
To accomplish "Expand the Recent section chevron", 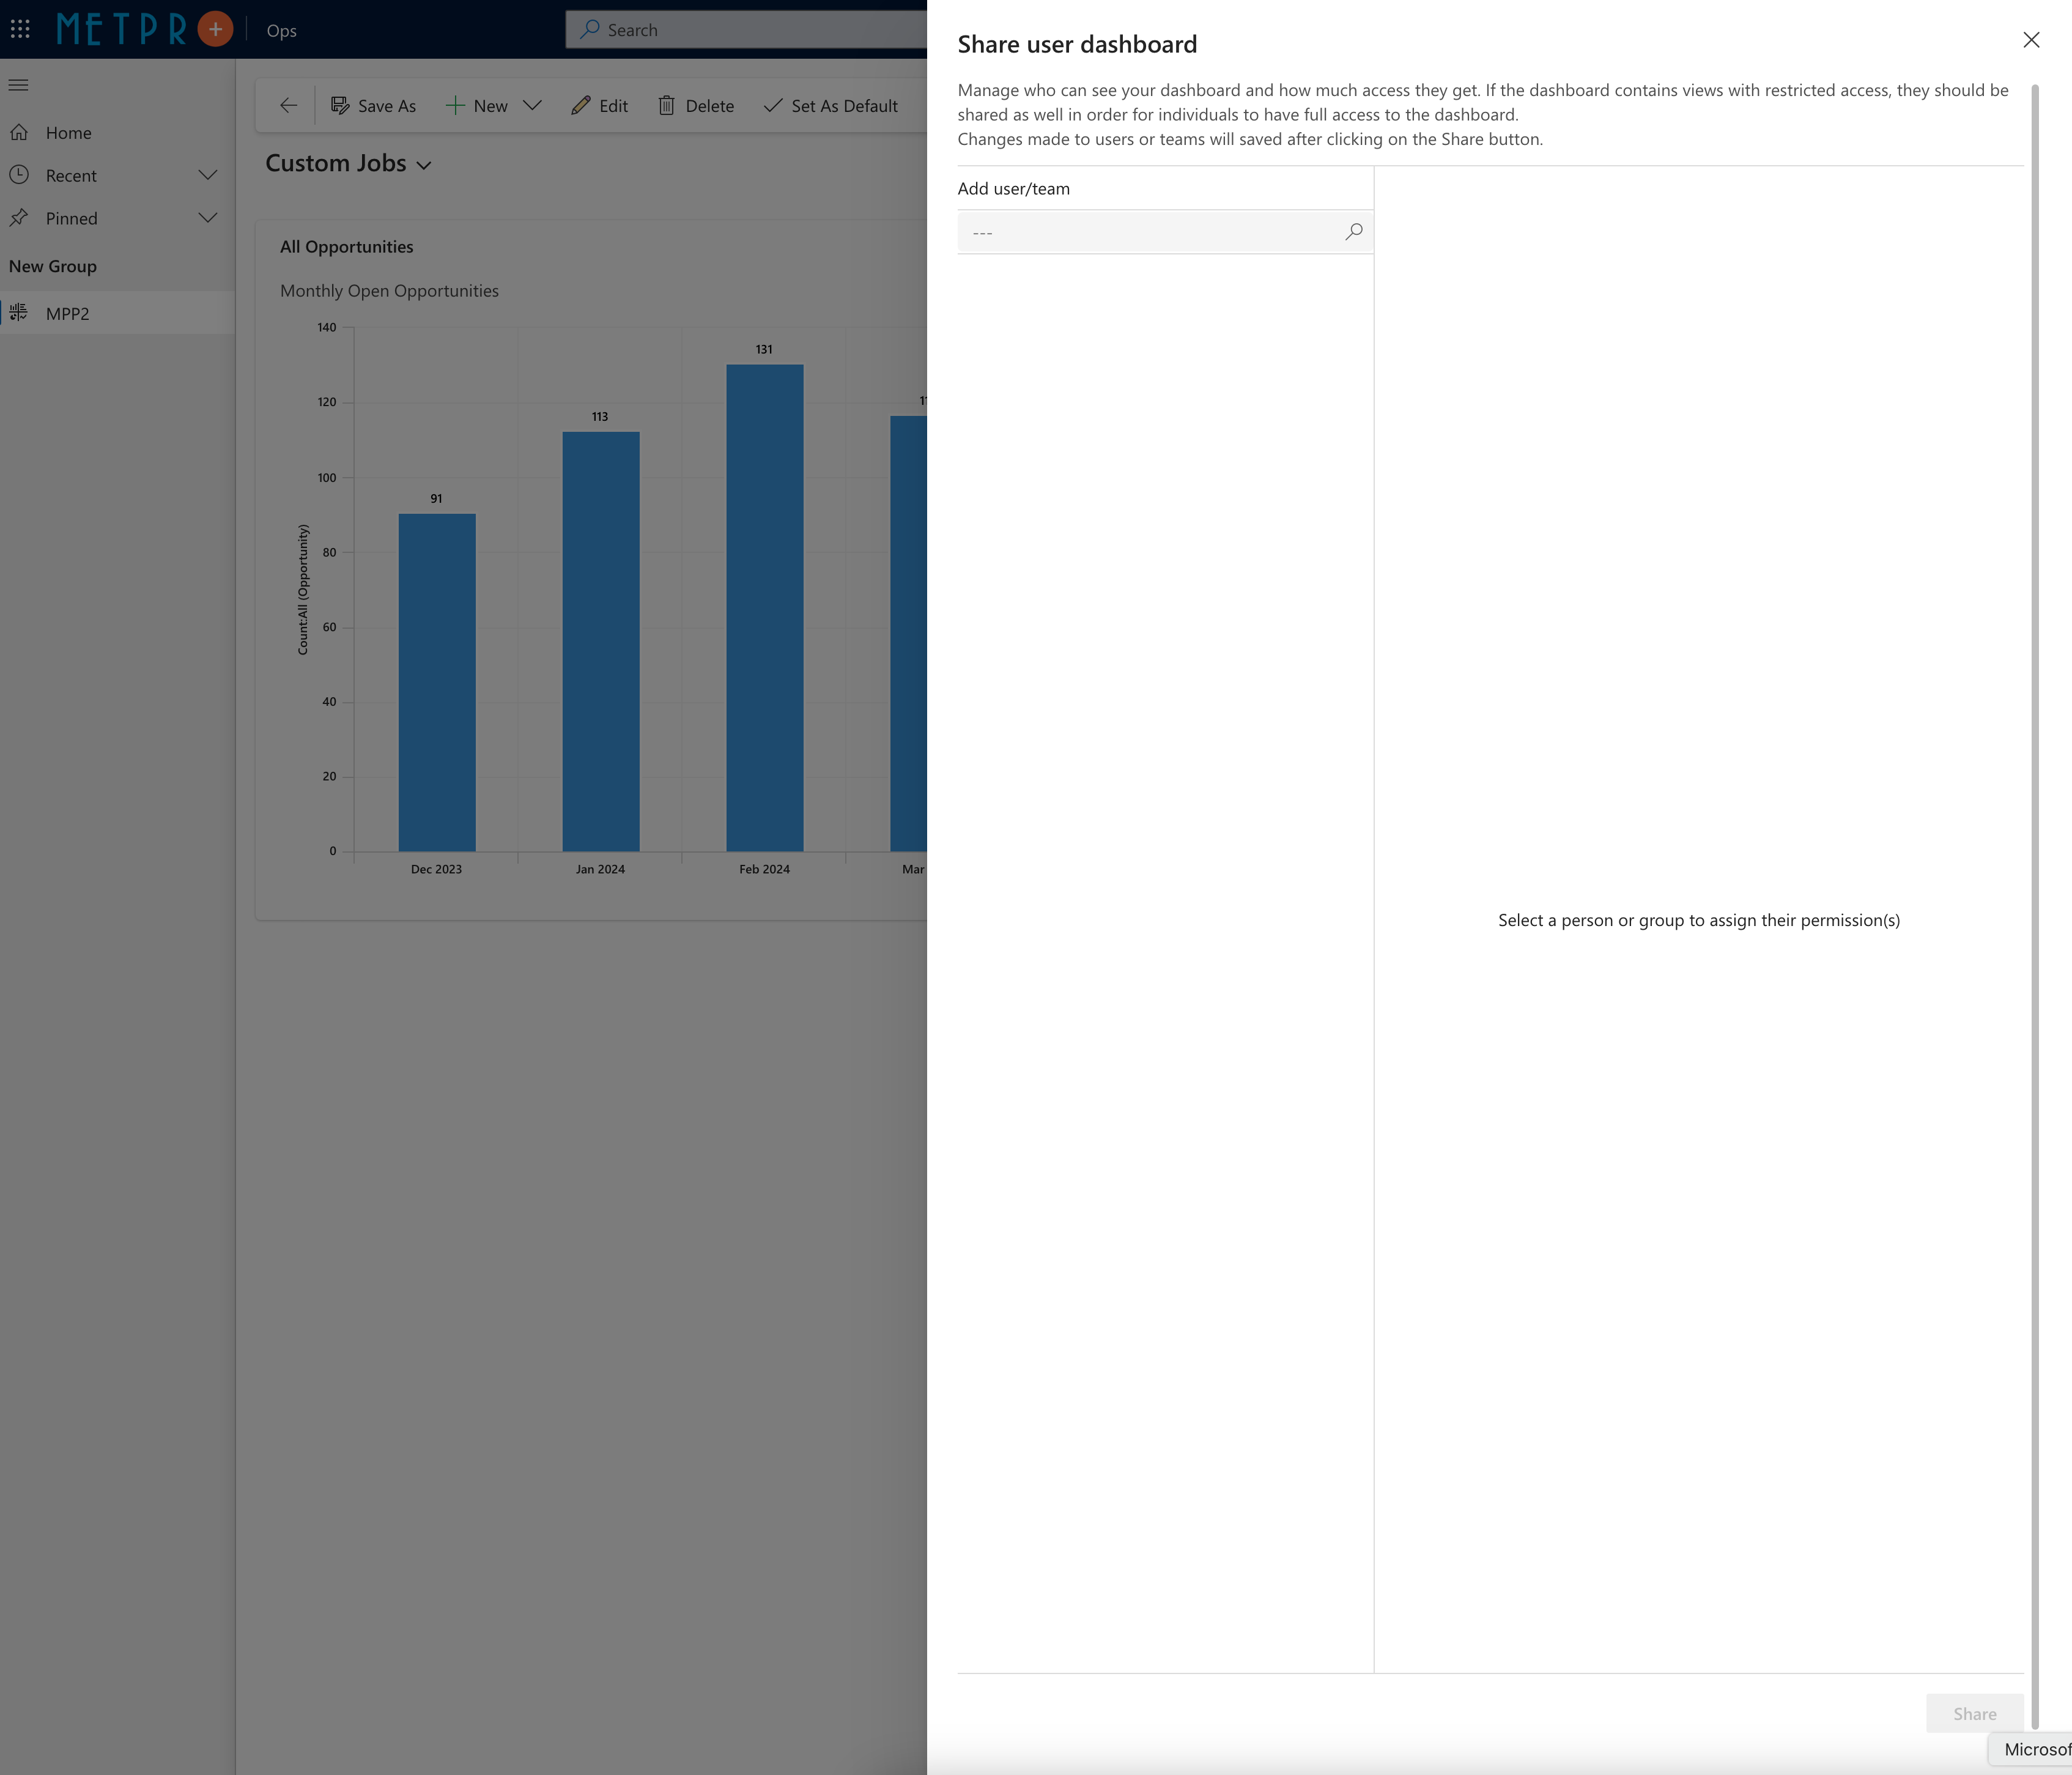I will tap(207, 175).
